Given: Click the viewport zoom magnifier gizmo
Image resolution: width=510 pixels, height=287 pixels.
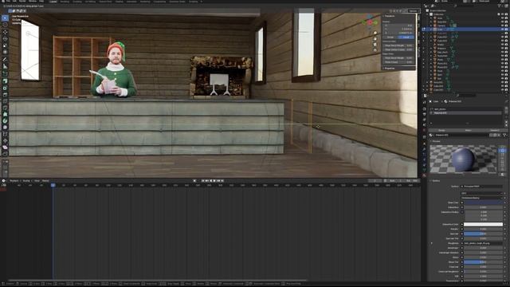Looking at the screenshot, I should 375,33.
